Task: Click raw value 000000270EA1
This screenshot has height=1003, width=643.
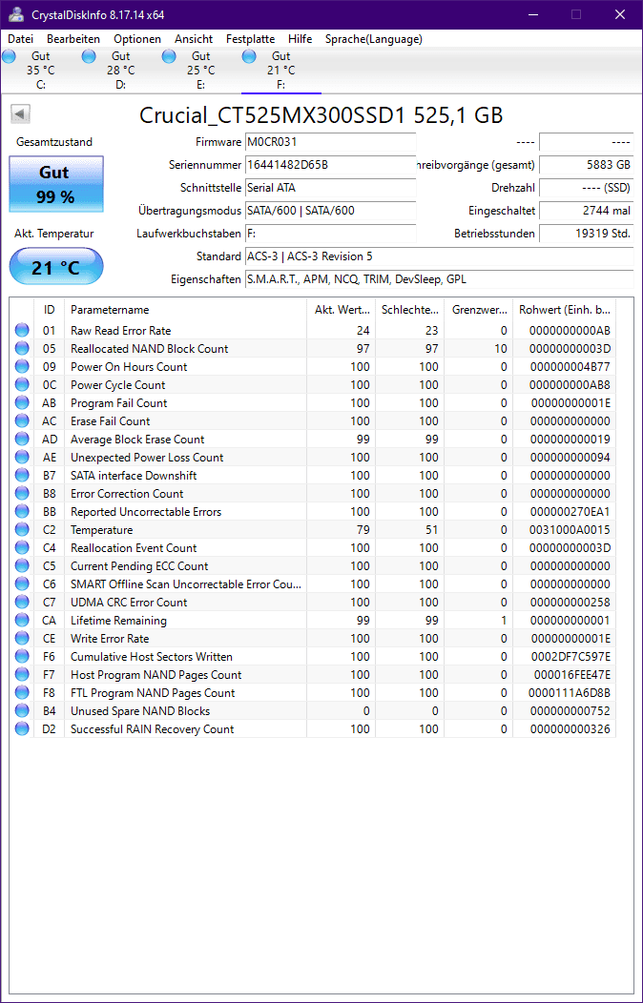Action: tap(570, 512)
